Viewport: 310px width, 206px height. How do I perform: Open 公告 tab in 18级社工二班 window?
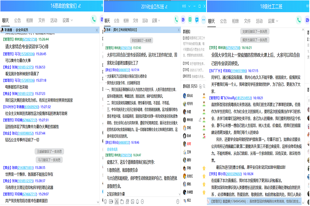(223, 21)
